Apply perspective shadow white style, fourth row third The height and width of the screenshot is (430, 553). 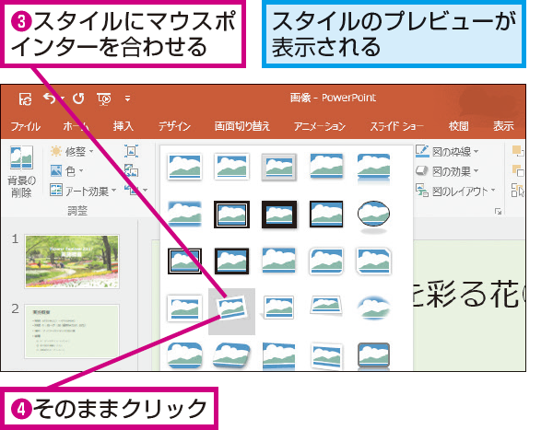tap(278, 308)
